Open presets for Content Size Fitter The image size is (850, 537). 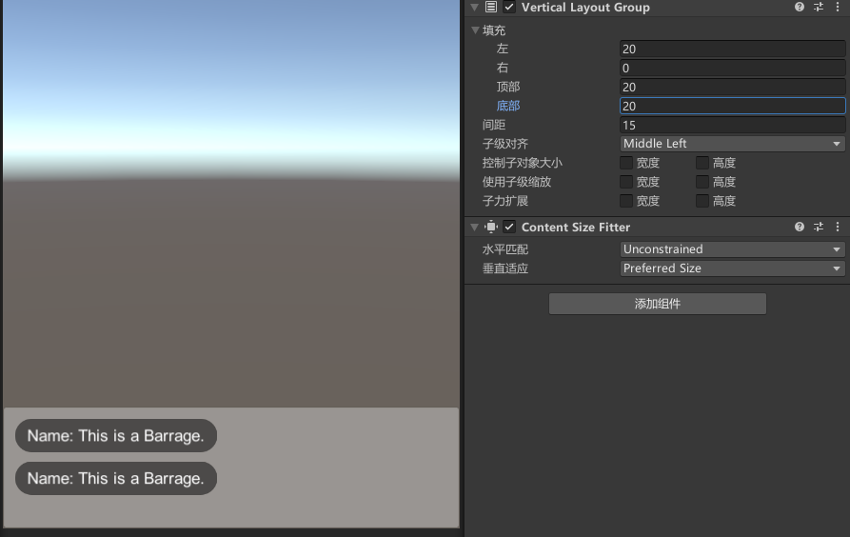(819, 227)
